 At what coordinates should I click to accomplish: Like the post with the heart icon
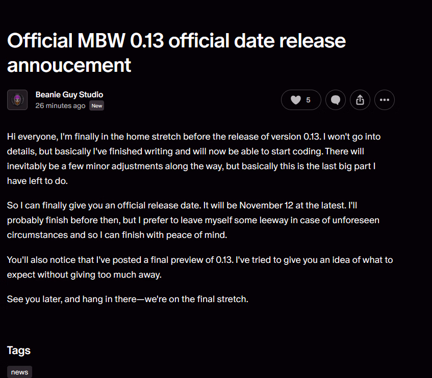296,100
